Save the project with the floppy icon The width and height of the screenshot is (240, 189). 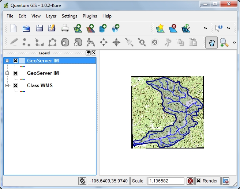tap(40, 28)
